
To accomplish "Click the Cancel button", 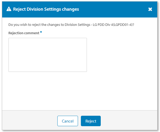I will click(x=68, y=121).
